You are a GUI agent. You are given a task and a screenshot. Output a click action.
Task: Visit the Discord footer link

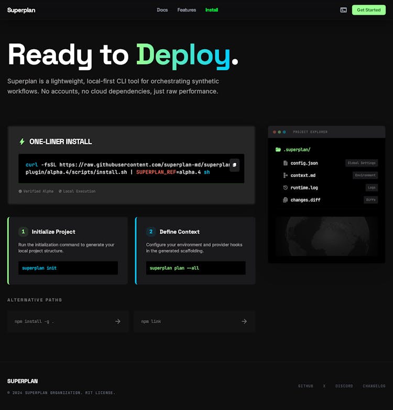(x=344, y=386)
